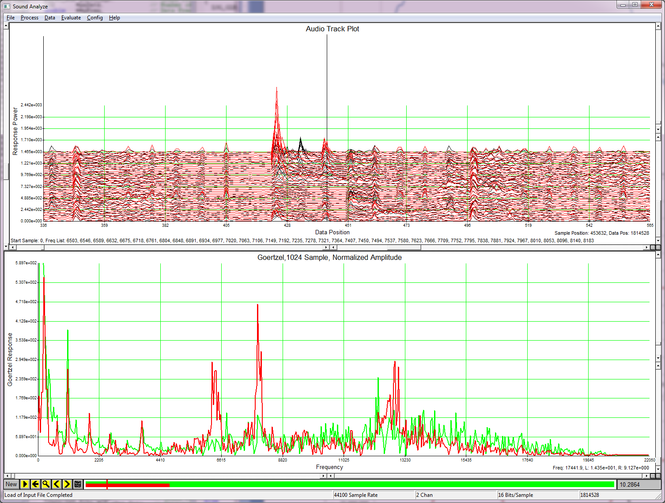
Task: Click the 44100 Sample Rate status field
Action: pos(355,495)
